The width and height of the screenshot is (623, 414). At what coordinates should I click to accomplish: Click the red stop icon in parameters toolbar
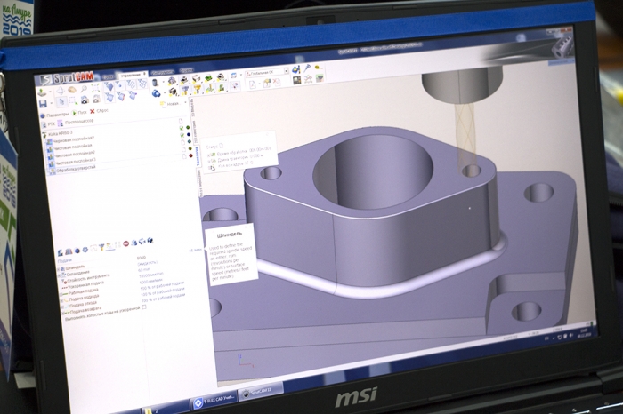coord(127,242)
